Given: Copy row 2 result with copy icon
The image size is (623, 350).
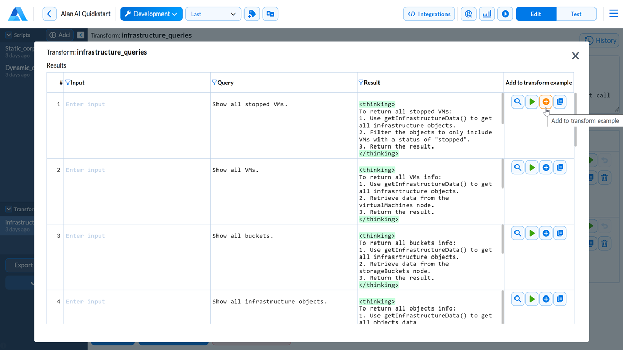Looking at the screenshot, I should (x=560, y=168).
